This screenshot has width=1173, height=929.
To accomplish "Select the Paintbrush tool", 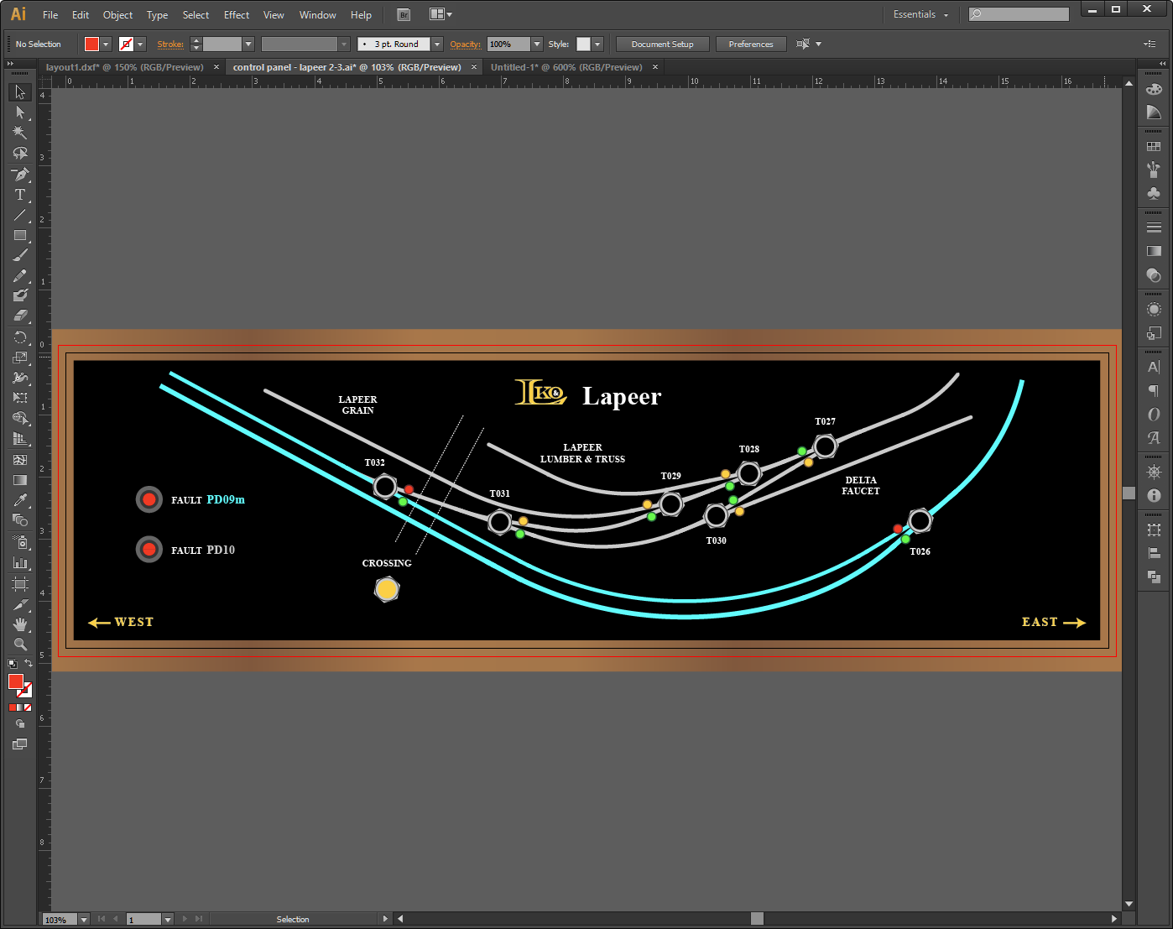I will [x=20, y=255].
